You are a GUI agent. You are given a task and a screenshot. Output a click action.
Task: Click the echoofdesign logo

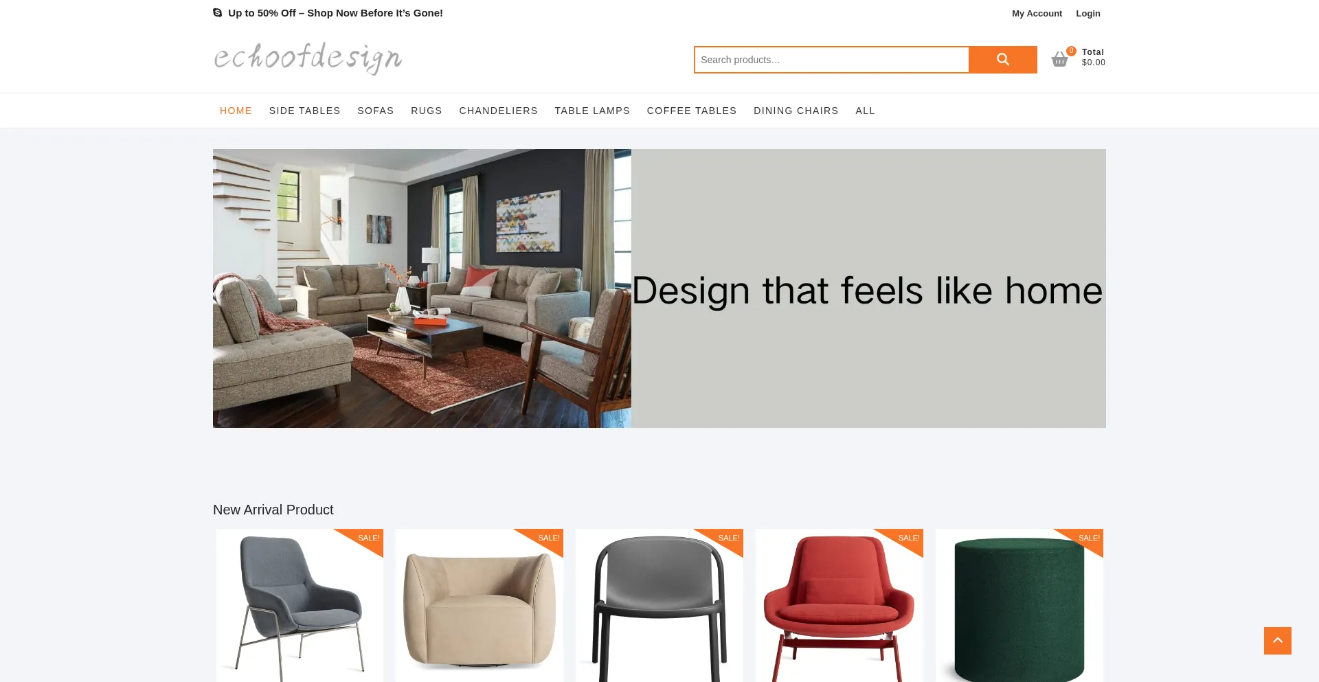[x=308, y=58]
